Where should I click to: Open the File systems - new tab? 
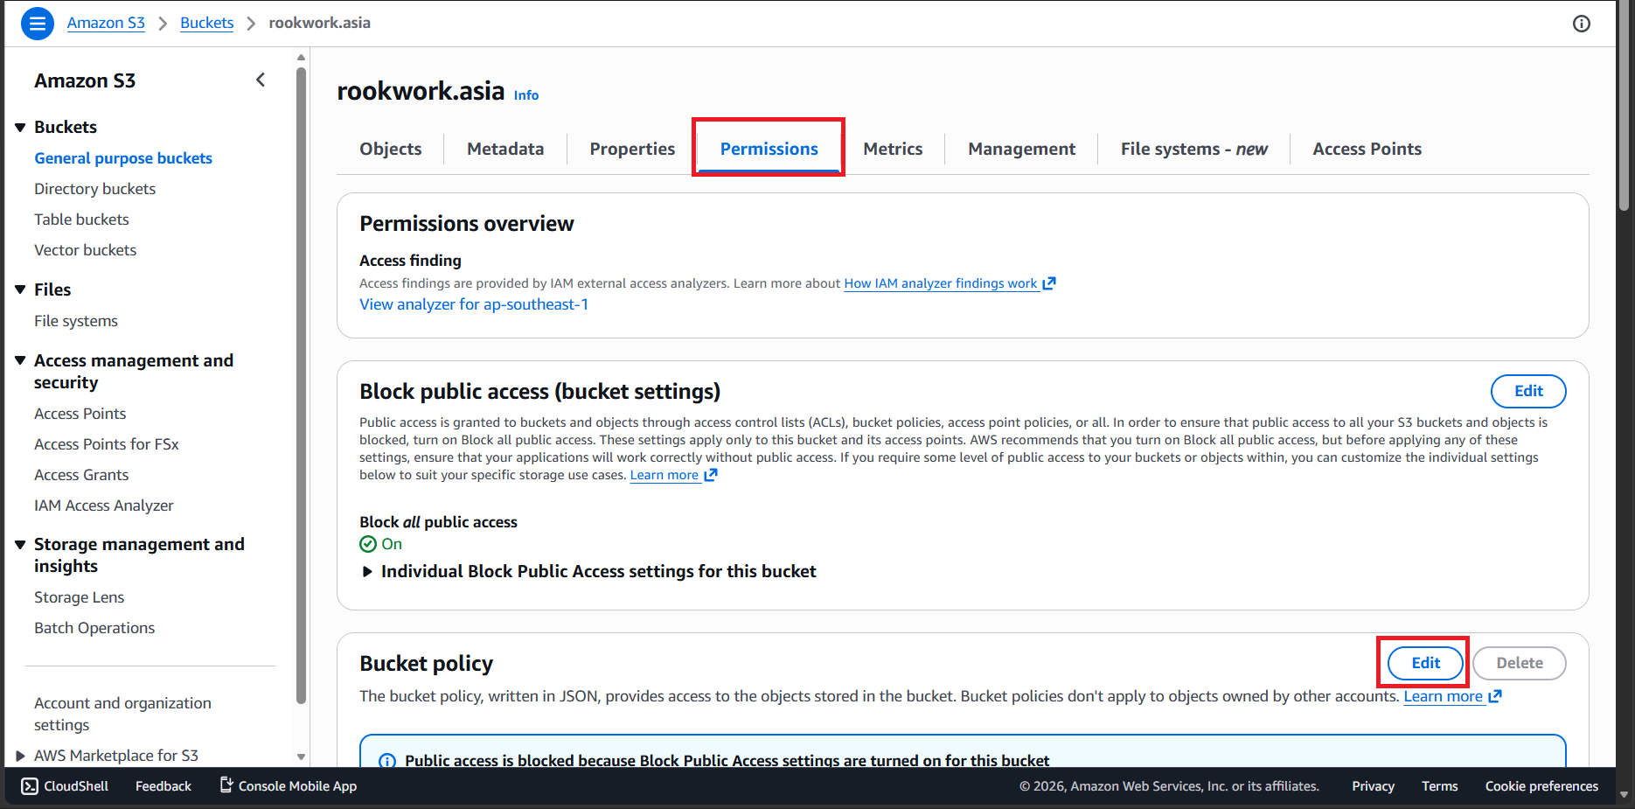click(x=1194, y=149)
